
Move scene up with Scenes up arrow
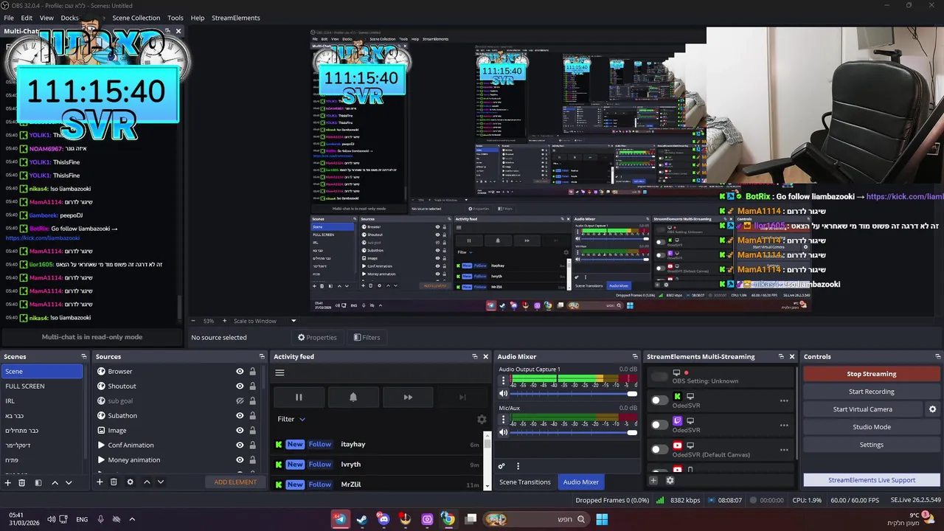click(55, 482)
